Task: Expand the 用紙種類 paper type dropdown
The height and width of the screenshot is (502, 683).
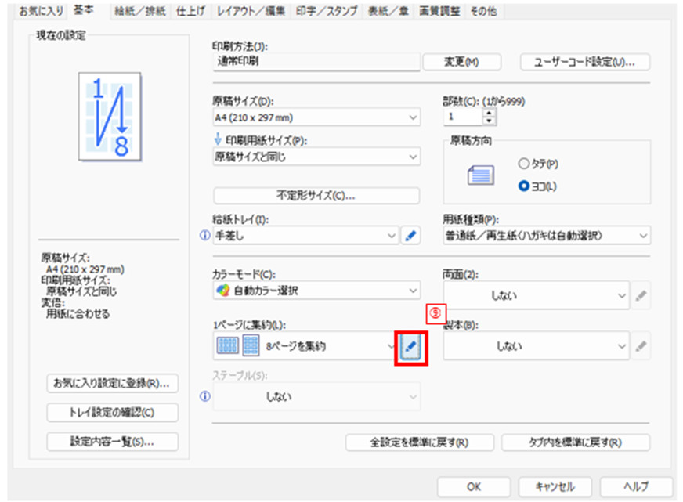Action: (546, 235)
